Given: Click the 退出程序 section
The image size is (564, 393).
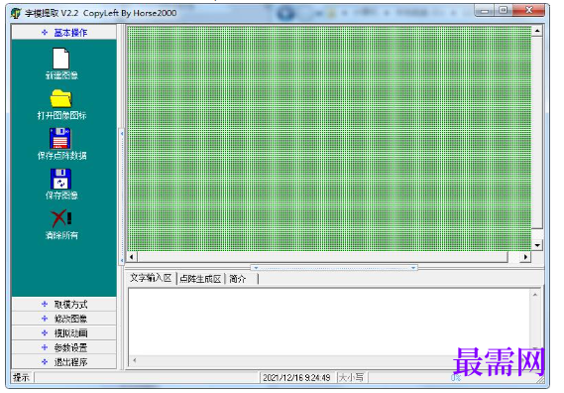Looking at the screenshot, I should 64,361.
